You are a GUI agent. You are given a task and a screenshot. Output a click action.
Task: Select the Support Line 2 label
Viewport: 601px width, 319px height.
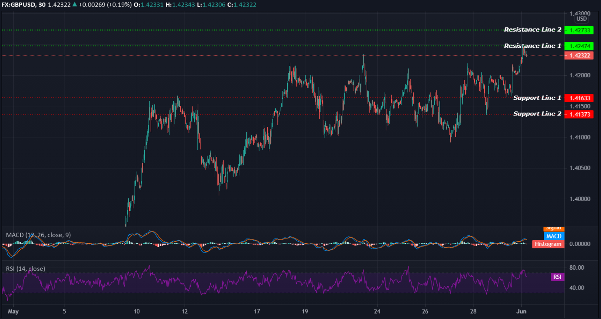537,114
